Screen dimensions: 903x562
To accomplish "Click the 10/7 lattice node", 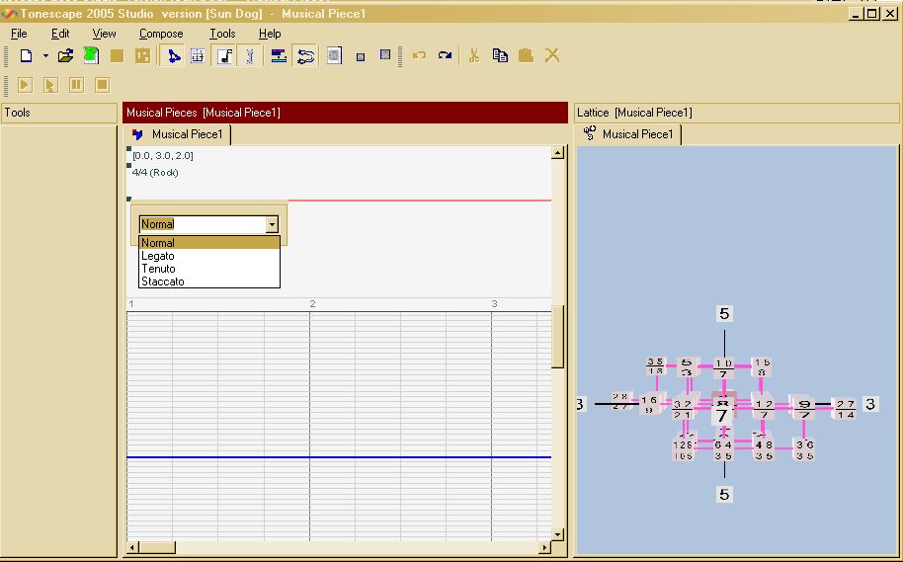I will coord(724,368).
